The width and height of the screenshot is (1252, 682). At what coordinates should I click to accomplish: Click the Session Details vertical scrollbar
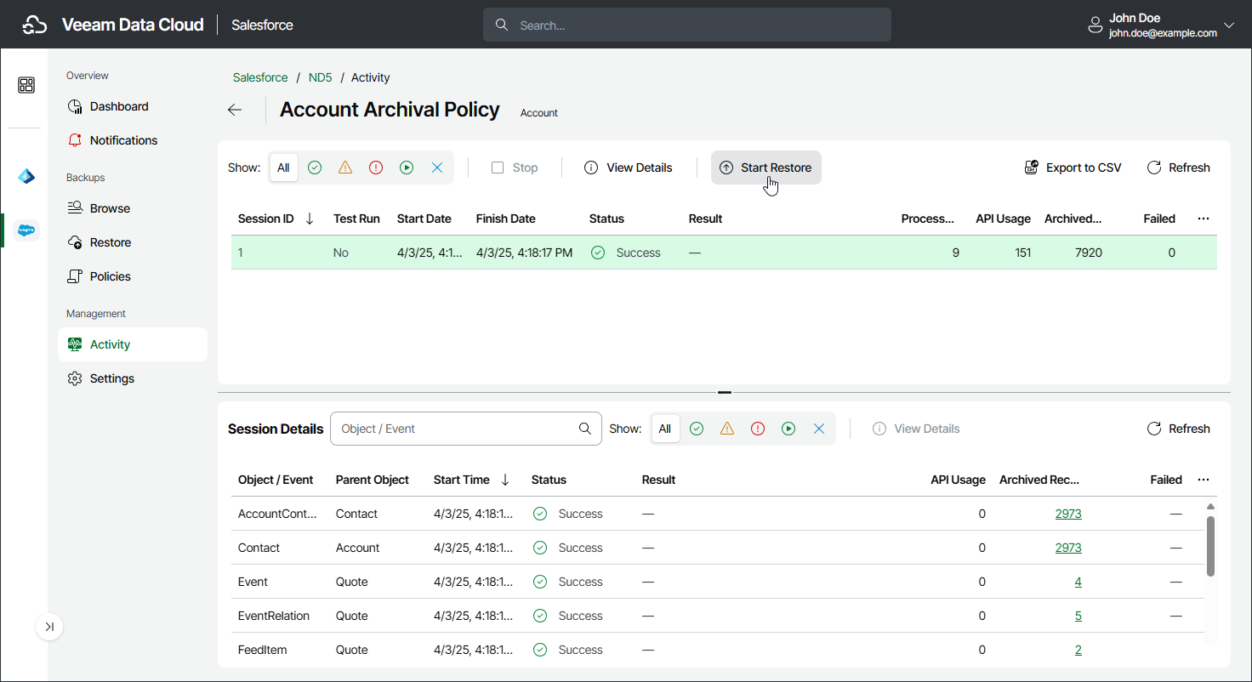[x=1210, y=546]
